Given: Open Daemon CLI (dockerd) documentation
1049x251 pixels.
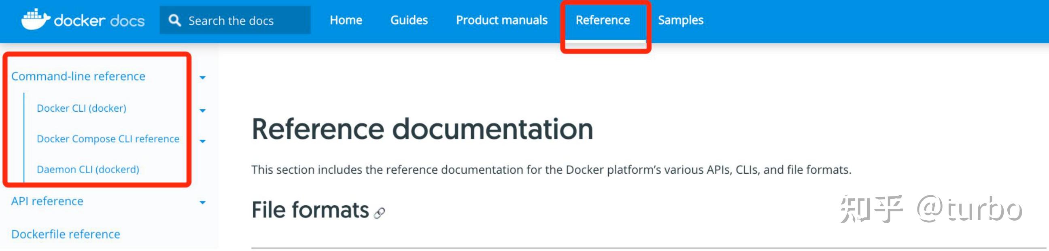Looking at the screenshot, I should [88, 170].
